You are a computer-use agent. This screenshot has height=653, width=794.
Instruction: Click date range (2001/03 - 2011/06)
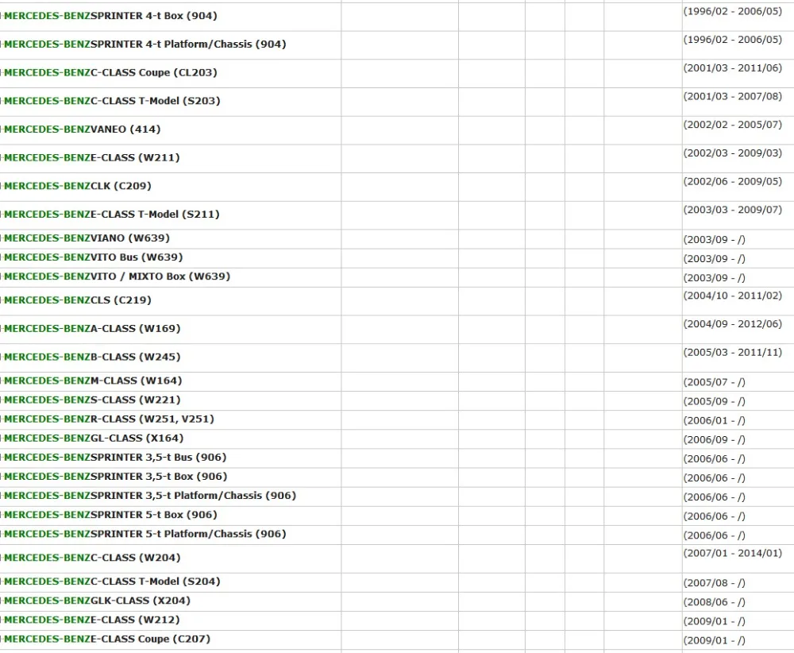(x=733, y=68)
